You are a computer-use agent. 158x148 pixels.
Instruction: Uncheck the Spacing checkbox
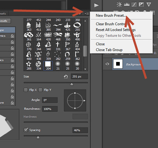point(26,130)
